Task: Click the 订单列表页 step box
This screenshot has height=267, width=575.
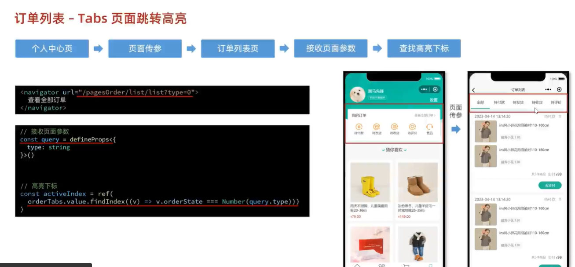Action: [x=238, y=48]
